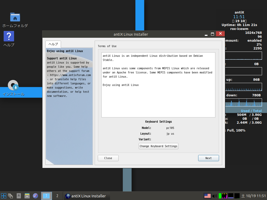Click the 1024x768 resolution text in conky
The image size is (267, 200).
253,33
